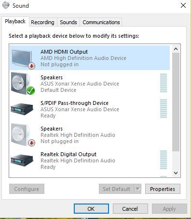Screen dimensions: 191x219
Task: Click the device list scroll-down arrow
Action: click(176, 173)
